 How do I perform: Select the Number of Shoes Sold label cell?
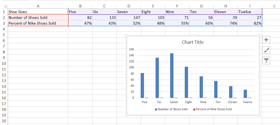[38, 18]
